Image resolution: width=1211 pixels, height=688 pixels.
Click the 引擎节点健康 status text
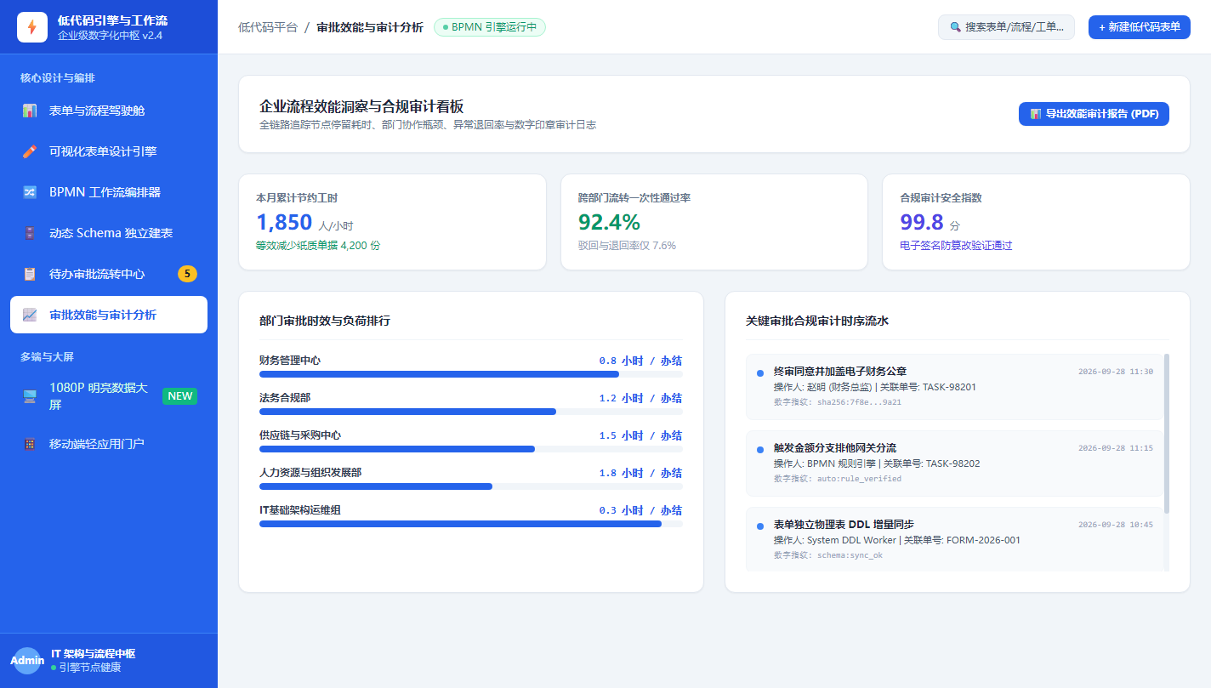pos(89,668)
